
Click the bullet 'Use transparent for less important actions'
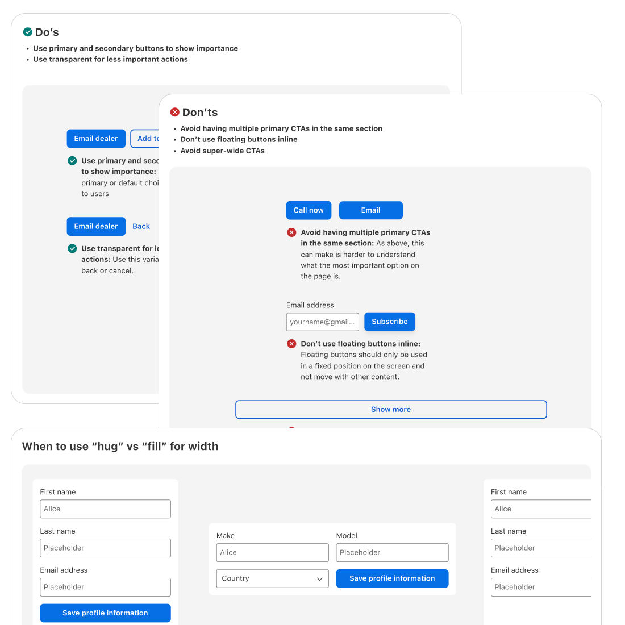[110, 59]
